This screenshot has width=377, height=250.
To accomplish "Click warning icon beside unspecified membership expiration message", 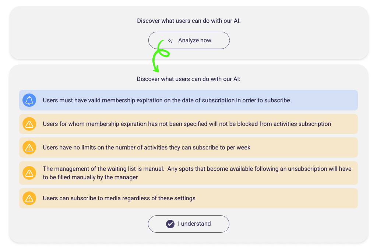I will 29,124.
